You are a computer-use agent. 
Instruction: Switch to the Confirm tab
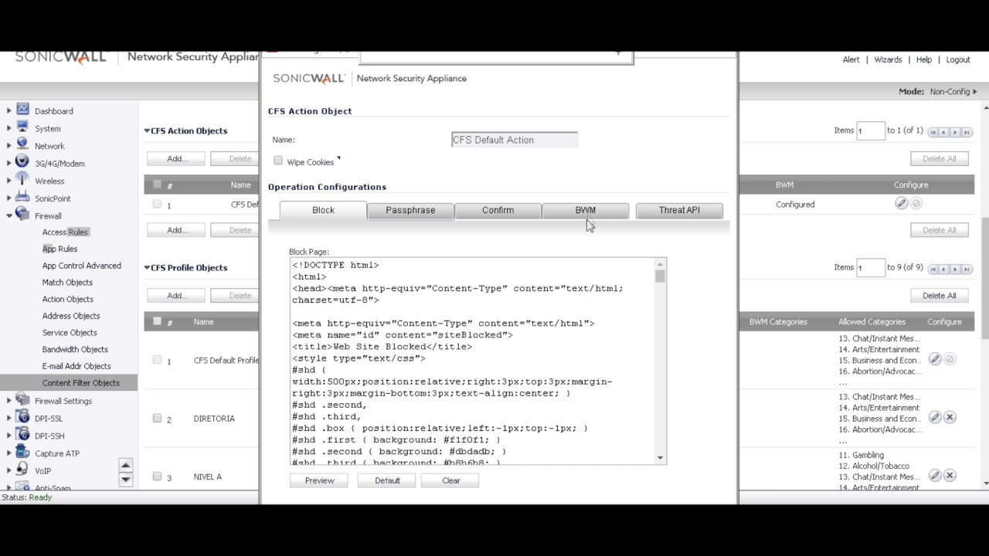tap(498, 210)
